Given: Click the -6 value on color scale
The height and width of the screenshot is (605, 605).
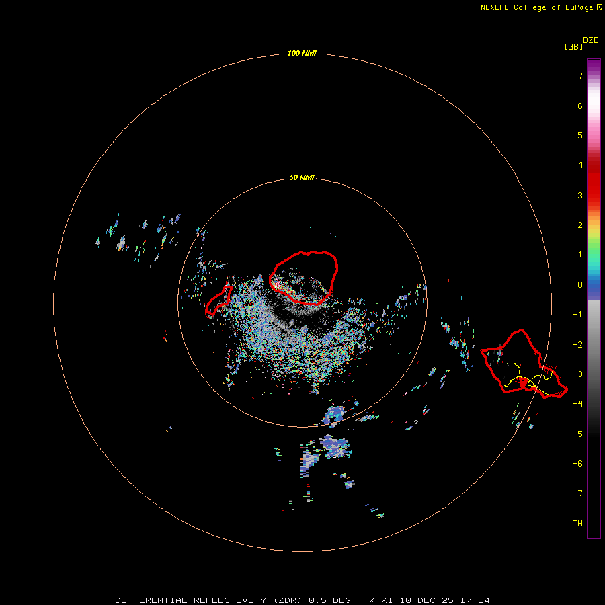Looking at the screenshot, I should (577, 464).
